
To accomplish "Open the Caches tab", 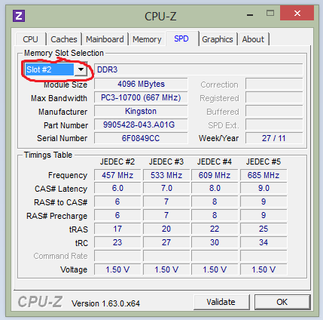I will point(64,39).
